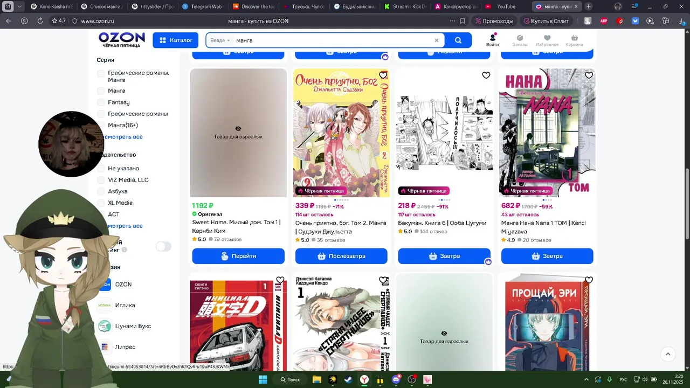Viewport: 690px width, 388px height.
Task: Expand series list via Посмотреть все
Action: (123, 137)
